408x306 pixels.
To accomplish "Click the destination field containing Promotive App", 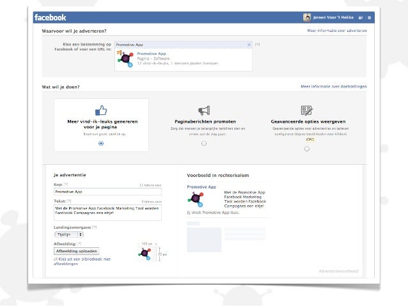I will (x=183, y=45).
